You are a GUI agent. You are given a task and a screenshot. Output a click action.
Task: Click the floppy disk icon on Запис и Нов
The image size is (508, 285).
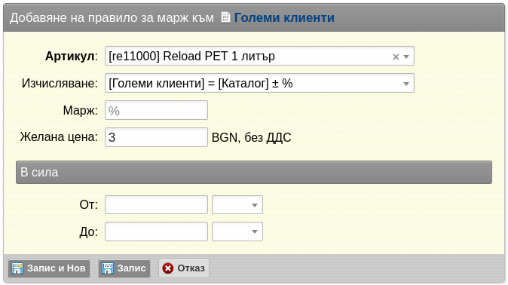tap(17, 268)
